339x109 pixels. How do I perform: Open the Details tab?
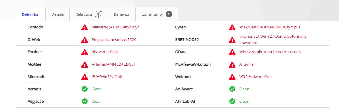(57, 14)
